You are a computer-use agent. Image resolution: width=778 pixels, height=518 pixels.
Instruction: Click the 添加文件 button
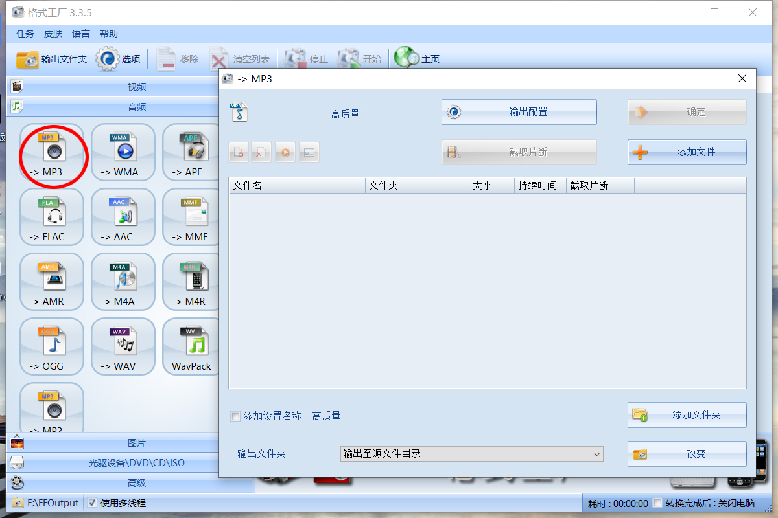click(x=687, y=152)
